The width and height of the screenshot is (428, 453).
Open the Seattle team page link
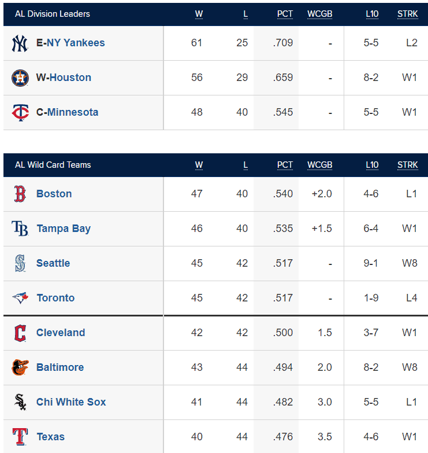pyautogui.click(x=53, y=263)
